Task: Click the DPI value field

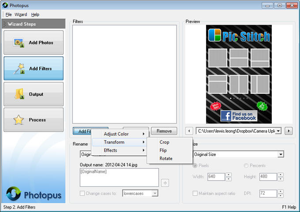Action: [x=268, y=193]
